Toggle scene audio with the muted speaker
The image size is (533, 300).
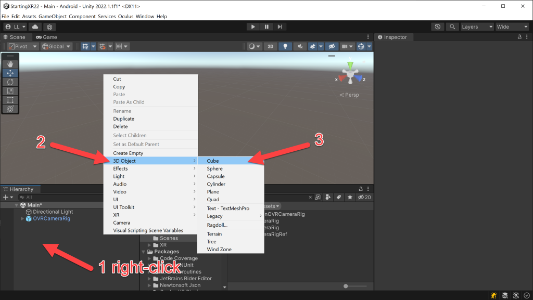(300, 46)
